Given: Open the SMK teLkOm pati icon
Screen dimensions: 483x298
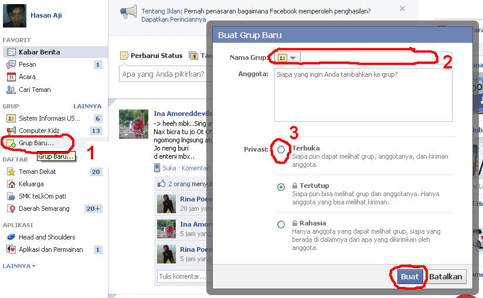Looking at the screenshot, I should click(11, 196).
